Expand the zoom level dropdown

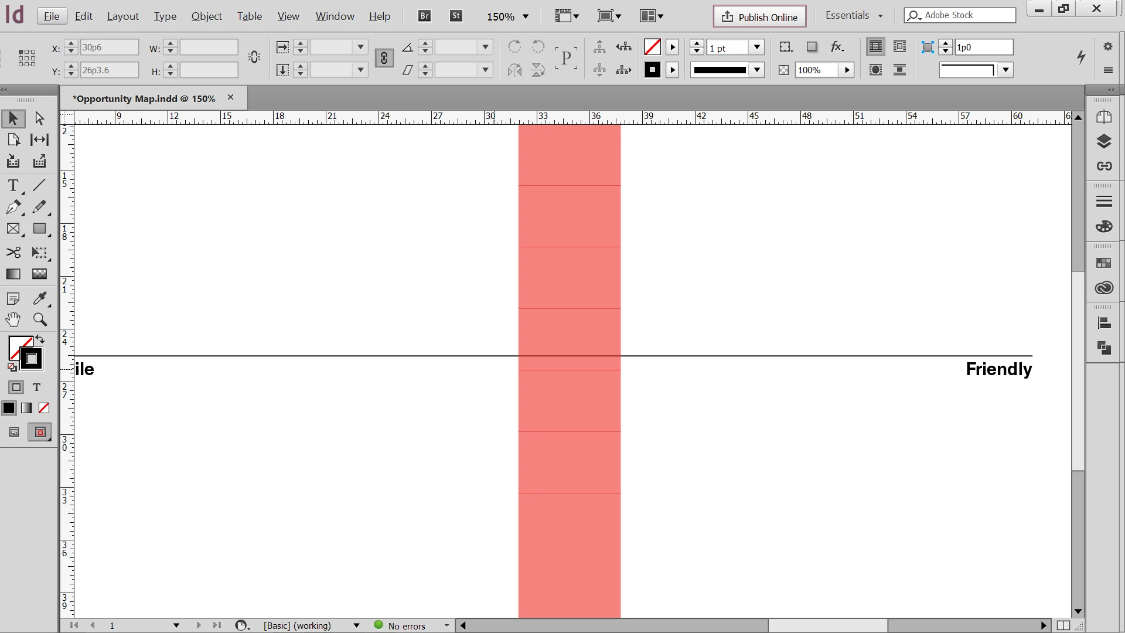pos(526,16)
